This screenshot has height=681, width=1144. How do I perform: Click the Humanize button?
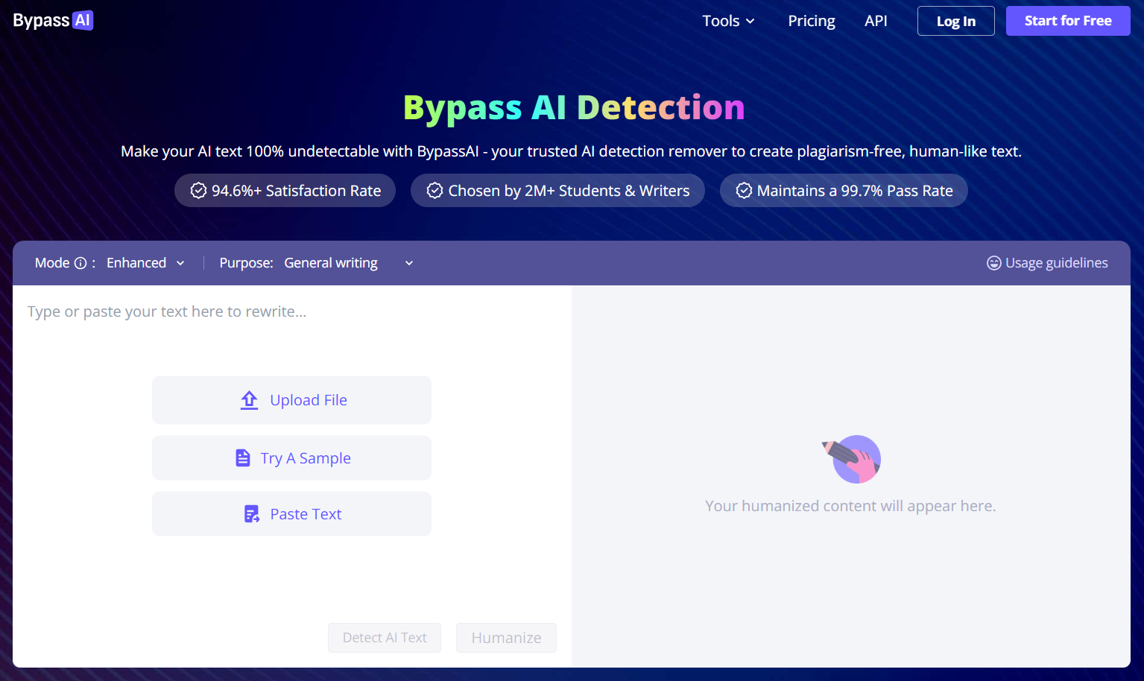(506, 638)
